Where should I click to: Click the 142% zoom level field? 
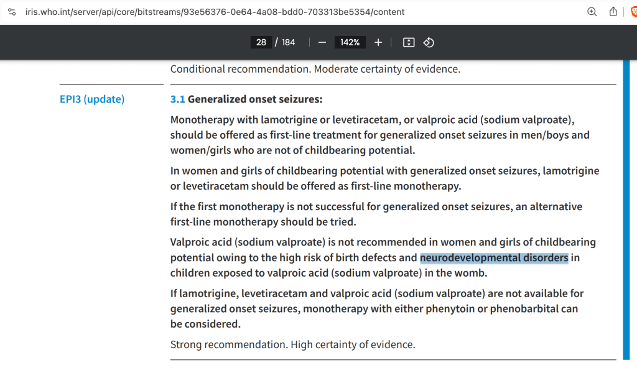click(x=350, y=42)
